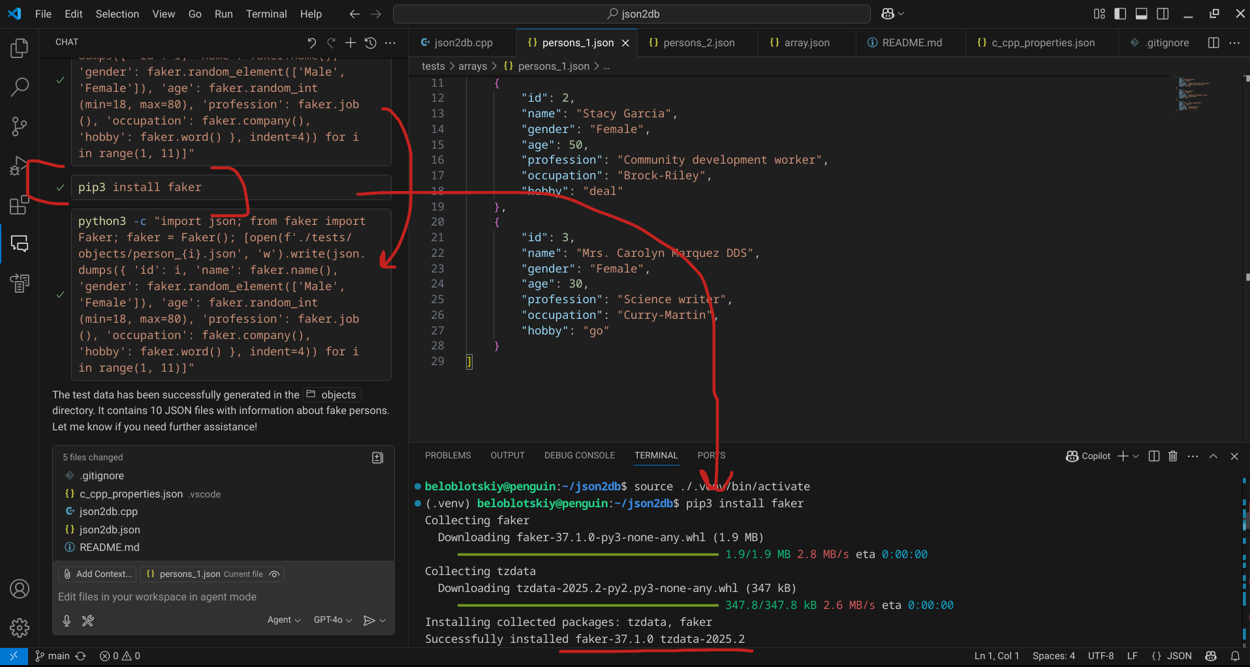
Task: Open remote window indicator in status bar
Action: [x=14, y=656]
